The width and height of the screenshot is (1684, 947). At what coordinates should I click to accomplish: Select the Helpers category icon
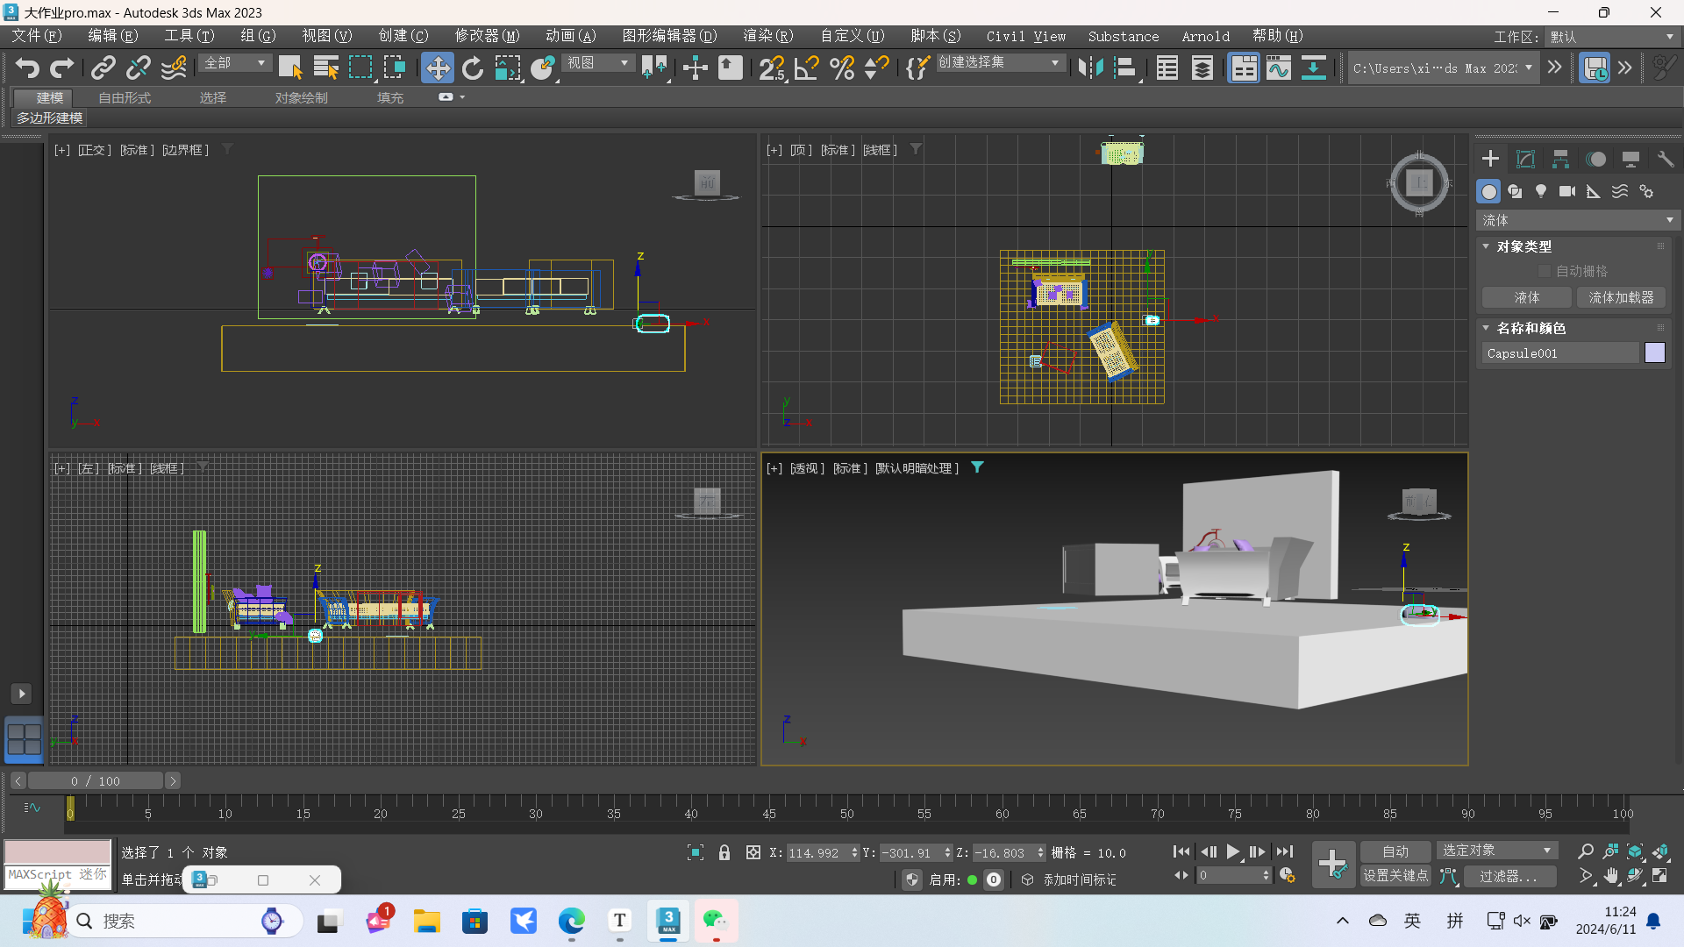click(x=1594, y=191)
